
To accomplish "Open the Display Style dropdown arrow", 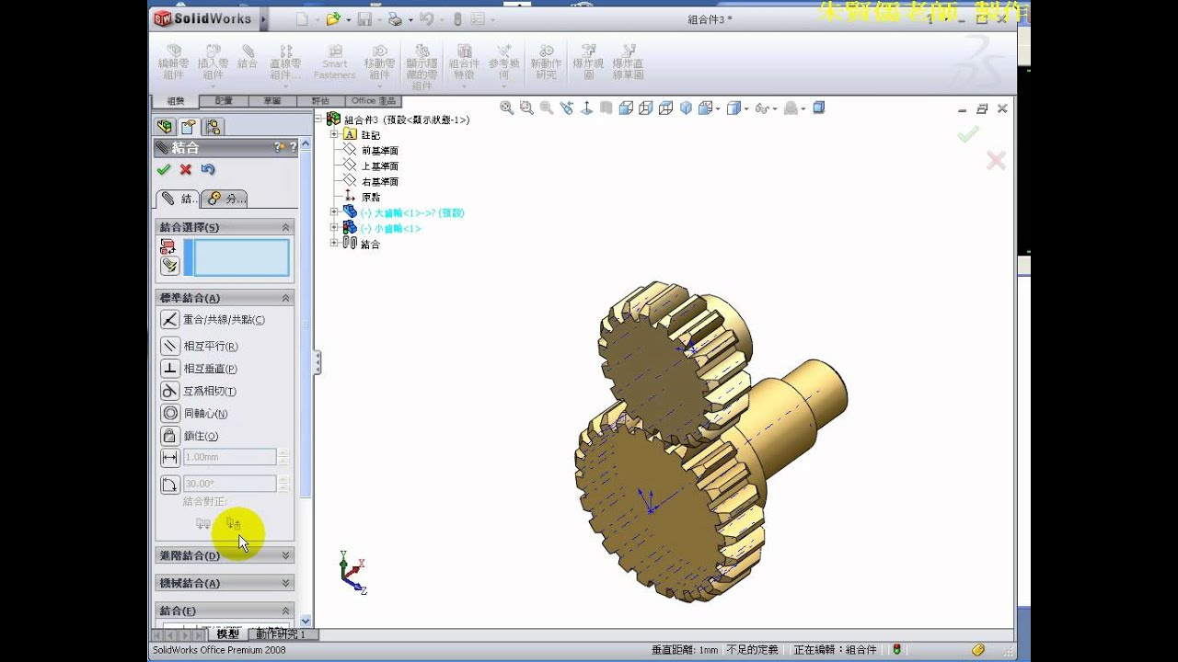I will (746, 108).
